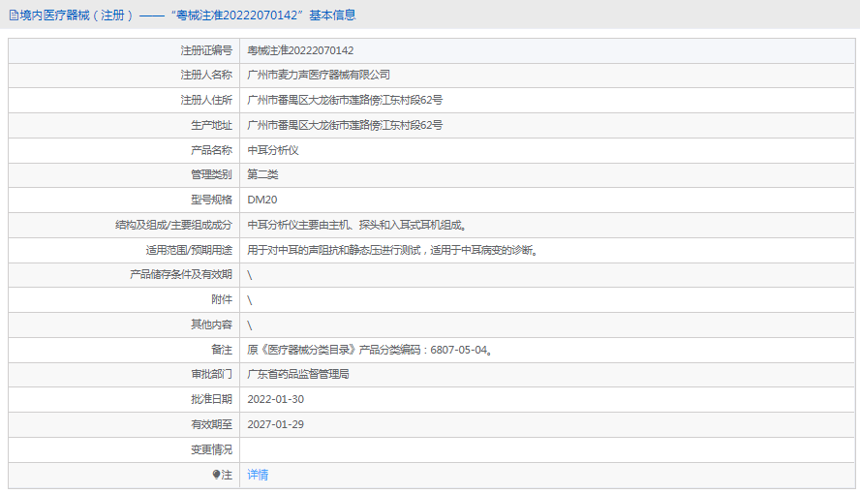Click the 附件 label
The width and height of the screenshot is (860, 494).
pyautogui.click(x=222, y=300)
